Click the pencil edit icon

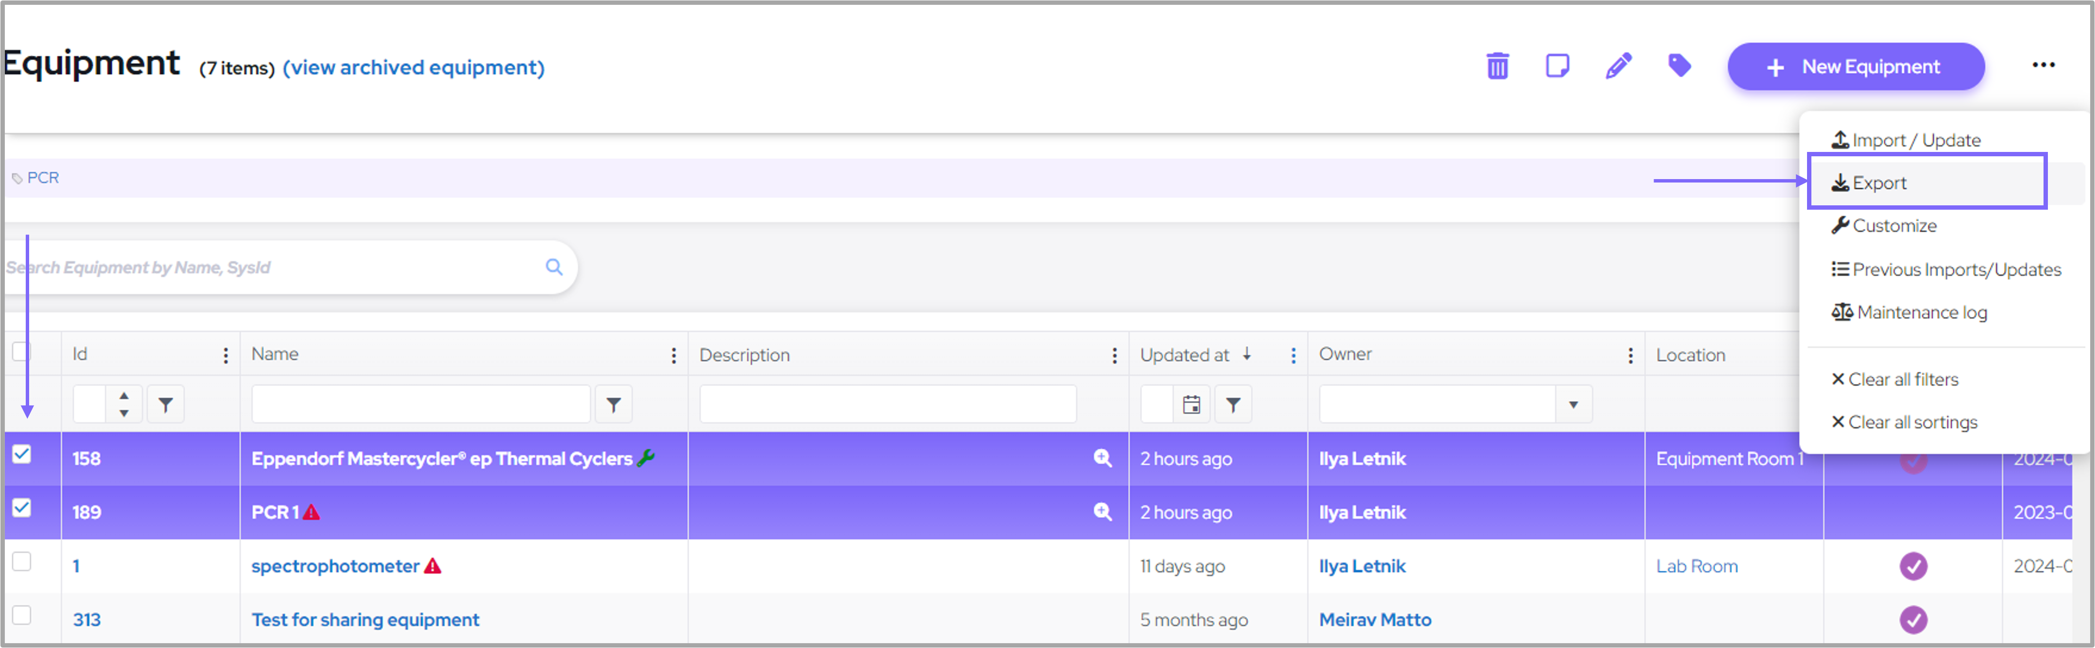click(1619, 66)
